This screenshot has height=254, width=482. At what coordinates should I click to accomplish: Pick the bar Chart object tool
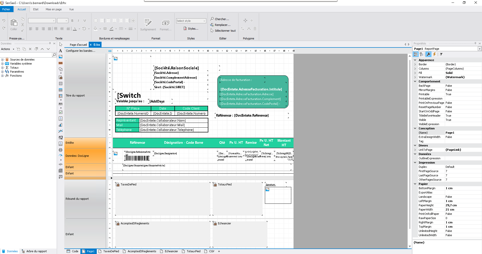(x=61, y=125)
